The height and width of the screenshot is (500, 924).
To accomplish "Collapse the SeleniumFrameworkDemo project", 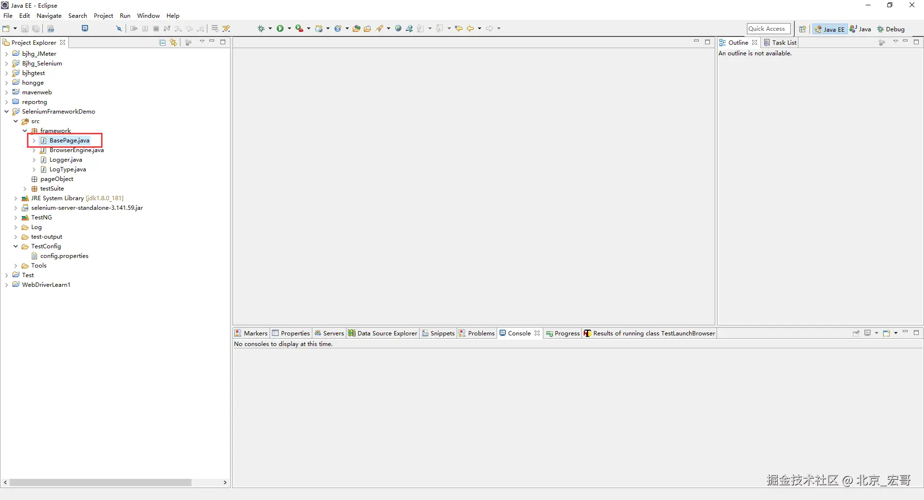I will (x=6, y=112).
